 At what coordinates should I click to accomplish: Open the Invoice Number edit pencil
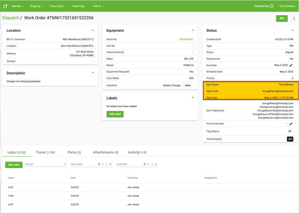(291, 124)
